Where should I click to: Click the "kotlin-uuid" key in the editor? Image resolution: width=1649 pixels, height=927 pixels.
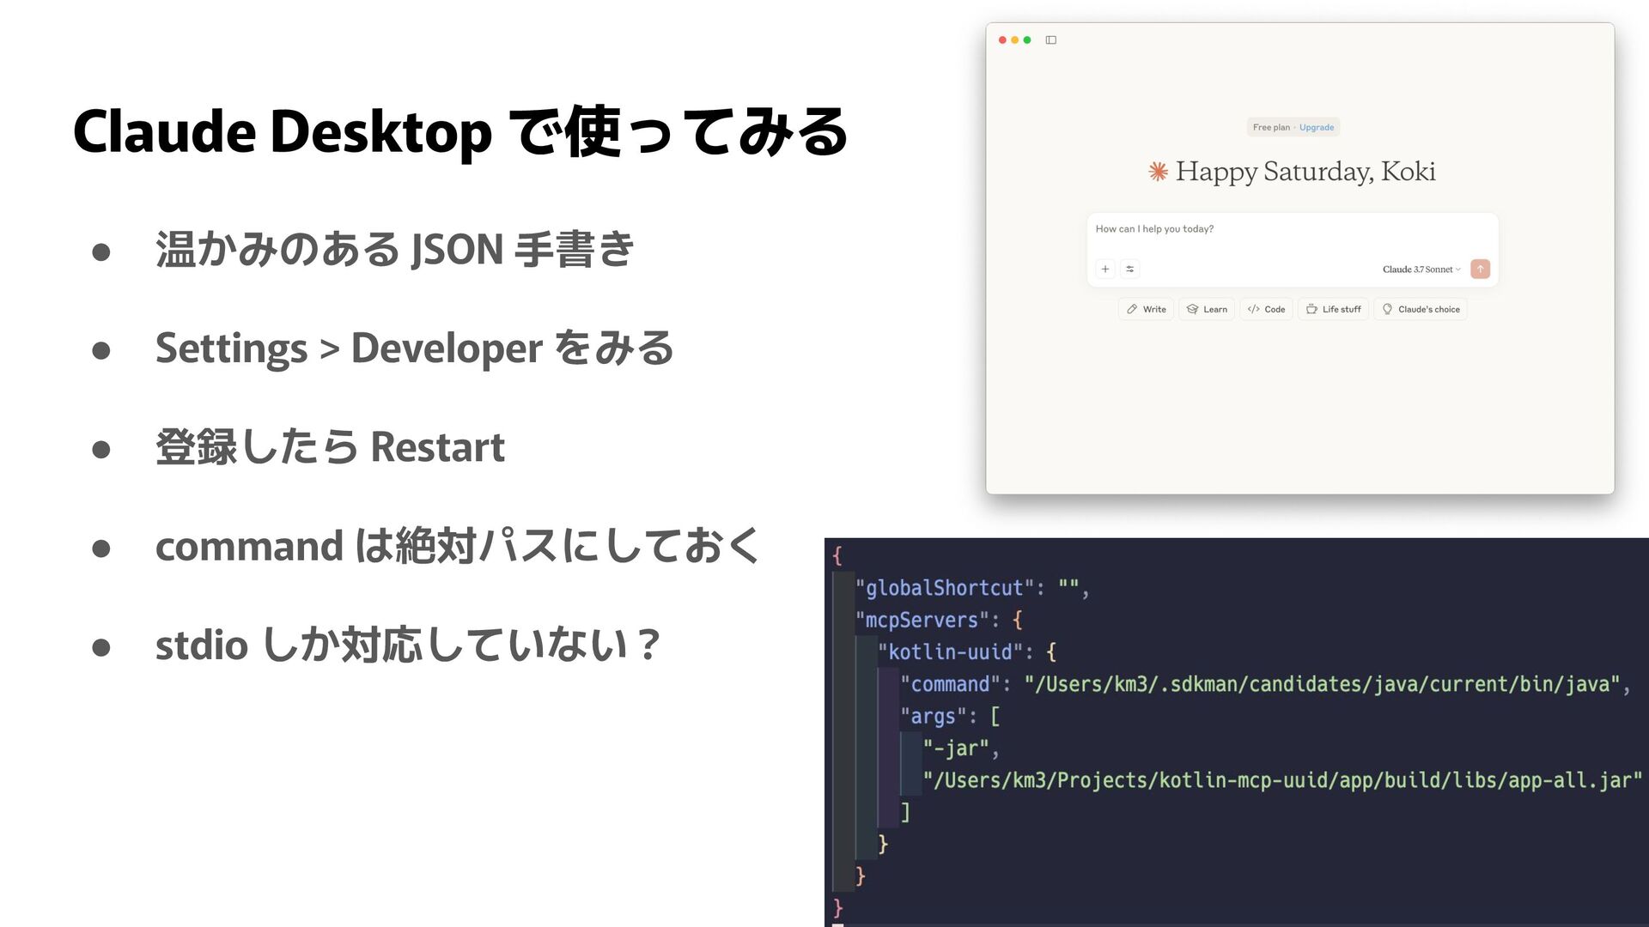950,652
